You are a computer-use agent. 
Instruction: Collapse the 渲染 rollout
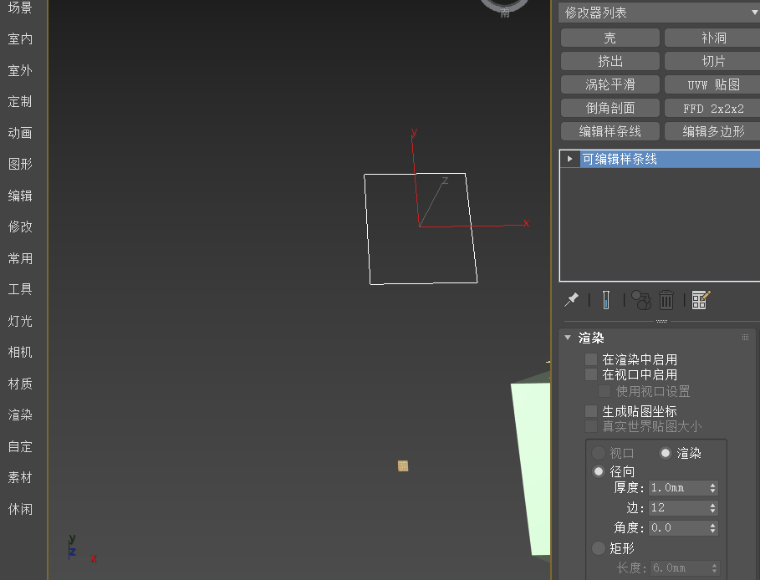click(x=568, y=338)
